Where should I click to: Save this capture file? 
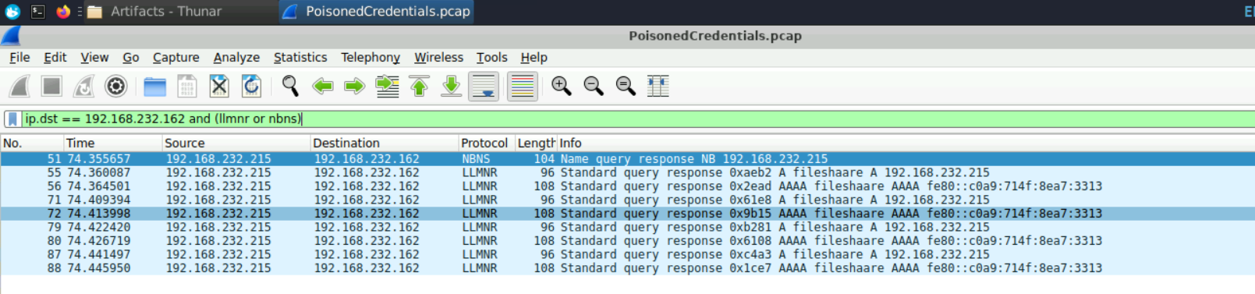pyautogui.click(x=186, y=86)
